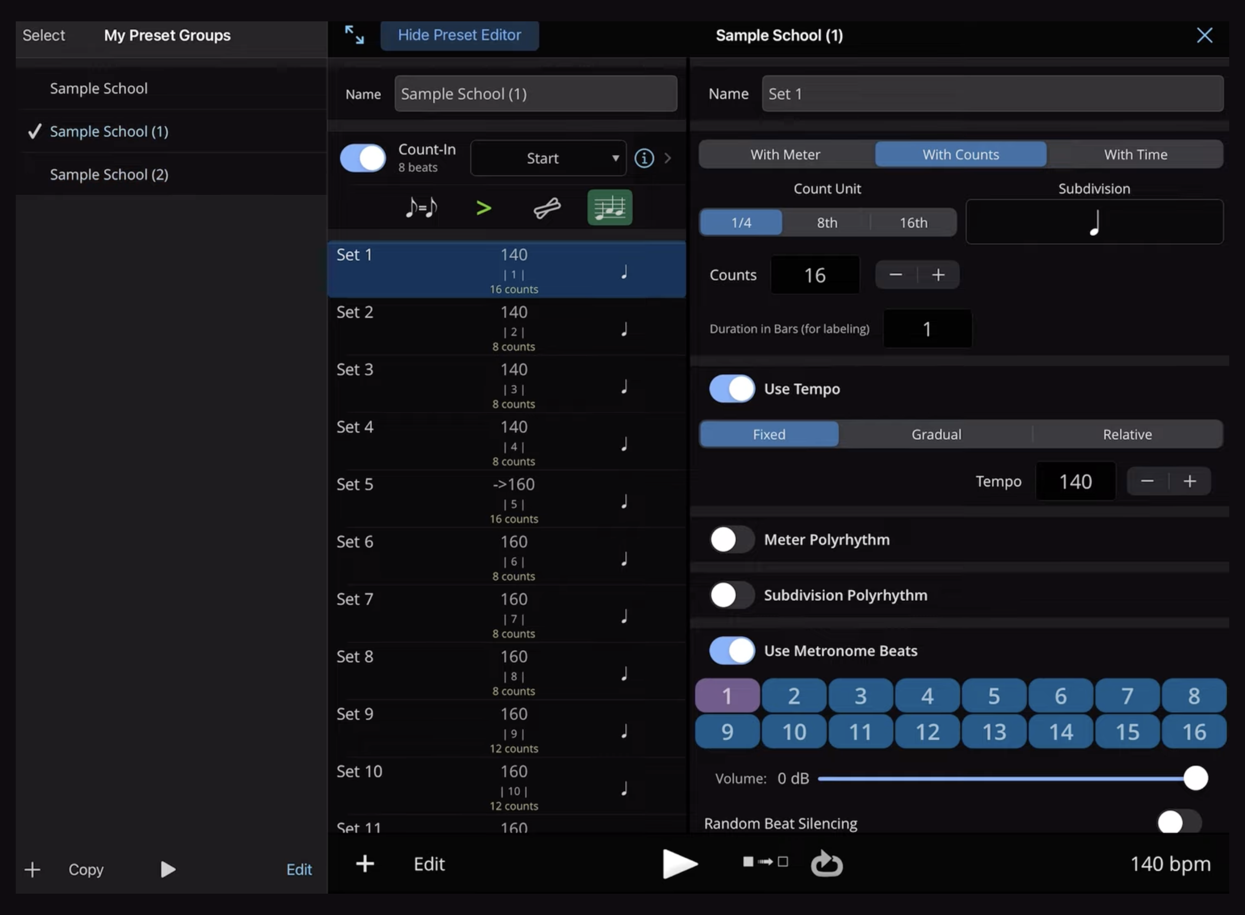Click the auto-advance squares arrow icon

click(765, 862)
